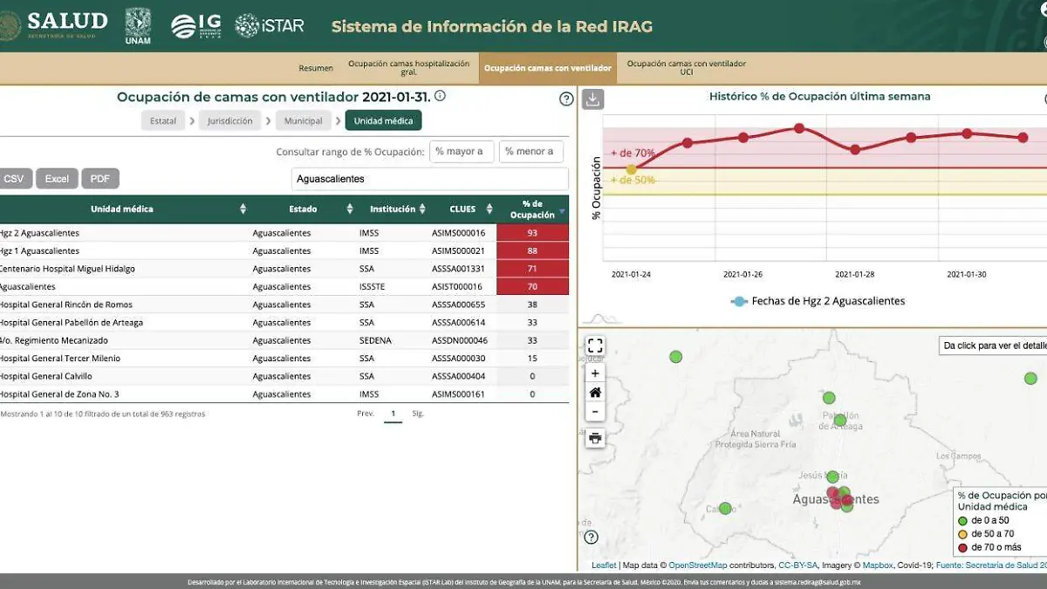Open Ocupación camas con ventilador UCI tab
This screenshot has width=1047, height=589.
coord(686,68)
